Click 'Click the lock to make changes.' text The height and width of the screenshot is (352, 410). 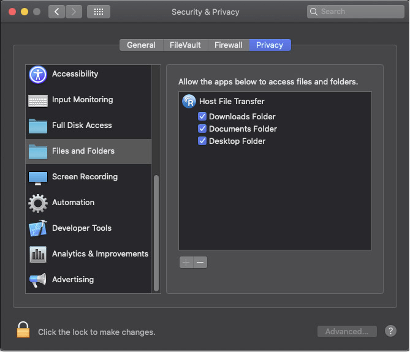(x=97, y=332)
